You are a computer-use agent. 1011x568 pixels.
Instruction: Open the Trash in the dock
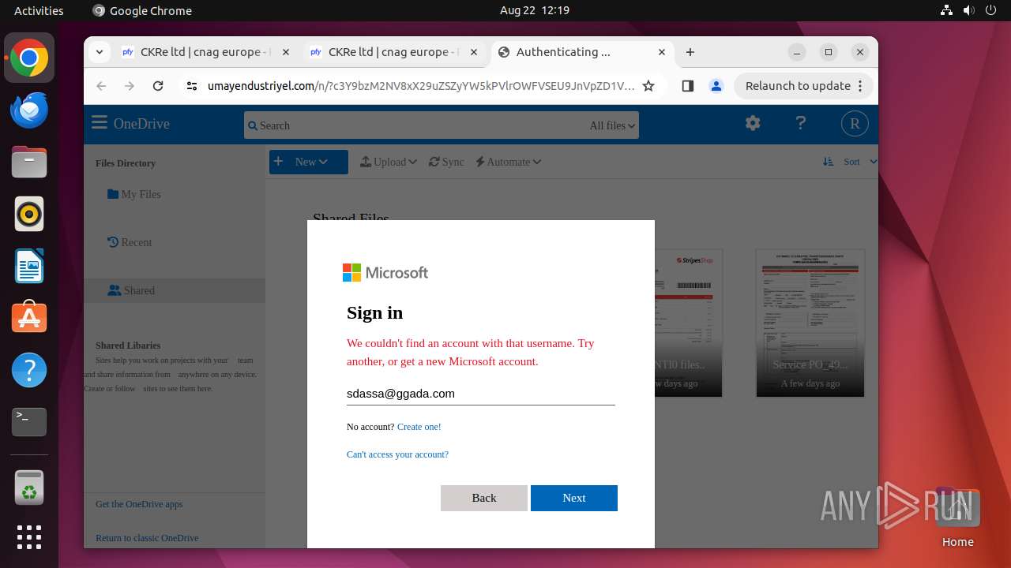[x=29, y=488]
